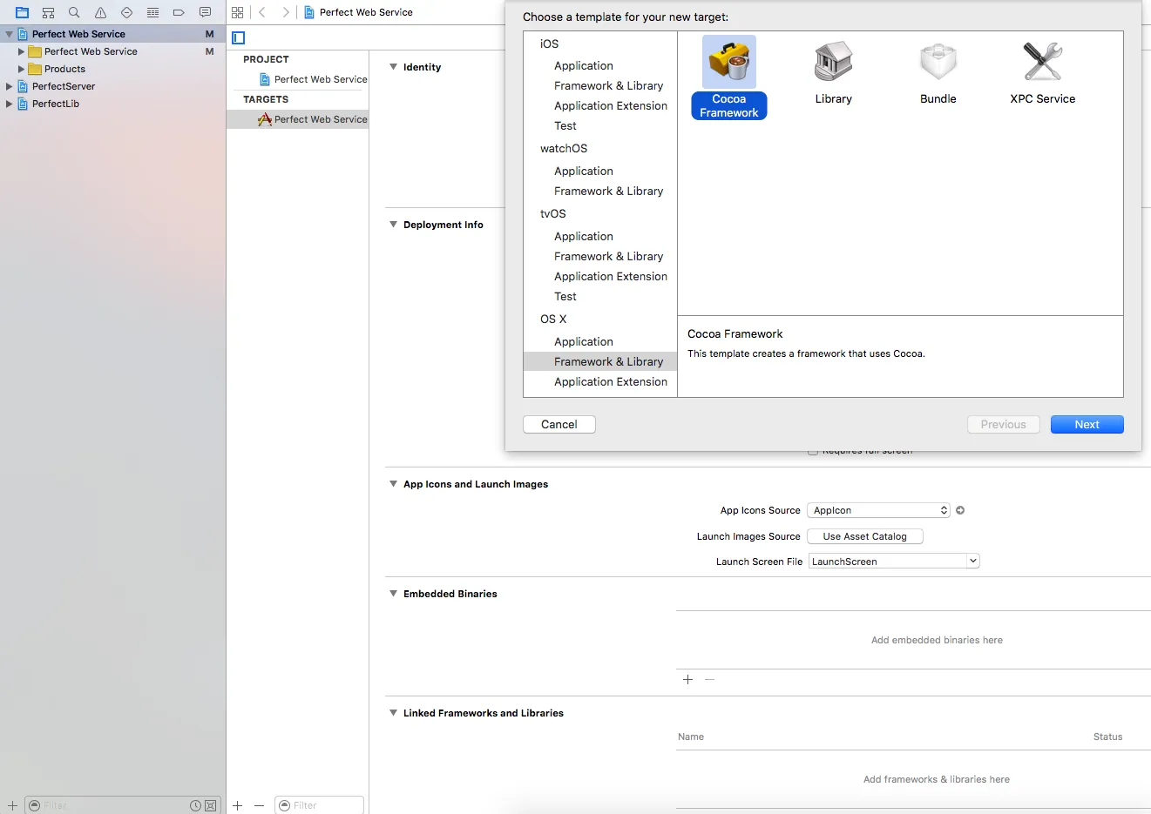Focus the targets list Filter field
The image size is (1151, 814).
click(319, 805)
